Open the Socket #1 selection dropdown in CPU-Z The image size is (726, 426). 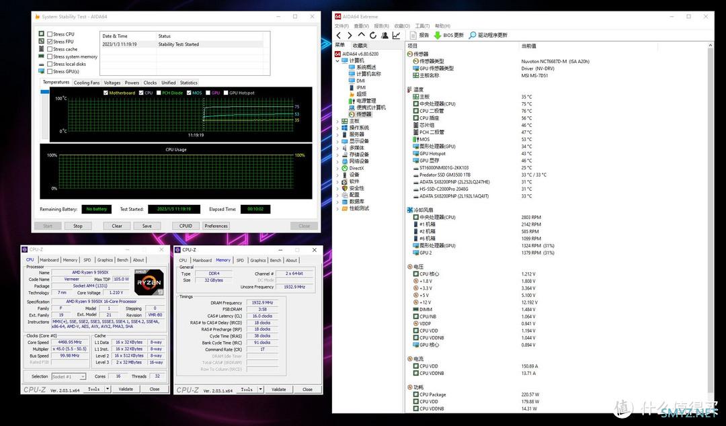pyautogui.click(x=83, y=376)
